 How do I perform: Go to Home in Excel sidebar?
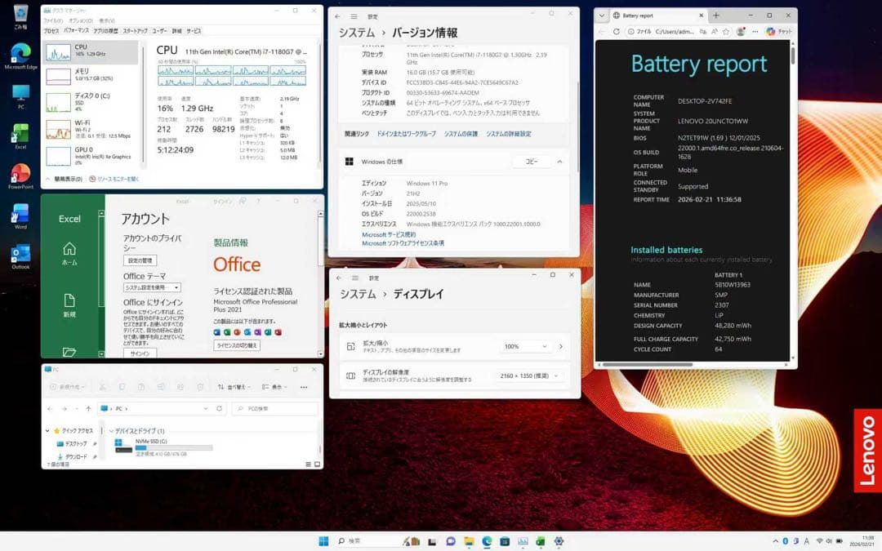tap(69, 254)
